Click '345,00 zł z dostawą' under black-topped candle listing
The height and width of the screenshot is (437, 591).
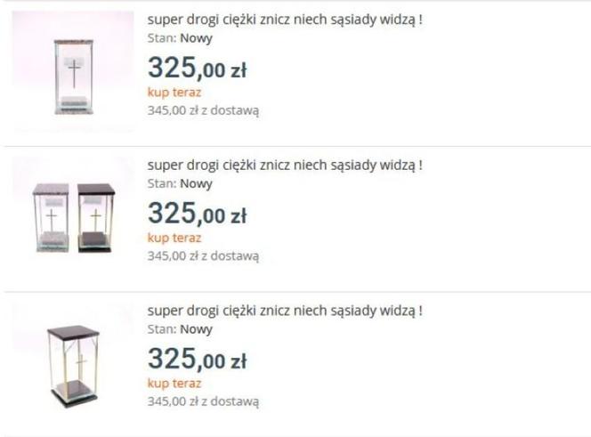(x=203, y=402)
